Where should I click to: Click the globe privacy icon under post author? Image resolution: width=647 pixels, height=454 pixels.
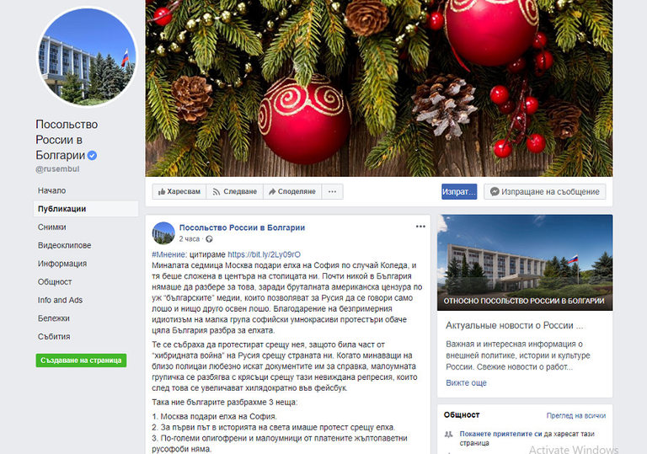[209, 239]
